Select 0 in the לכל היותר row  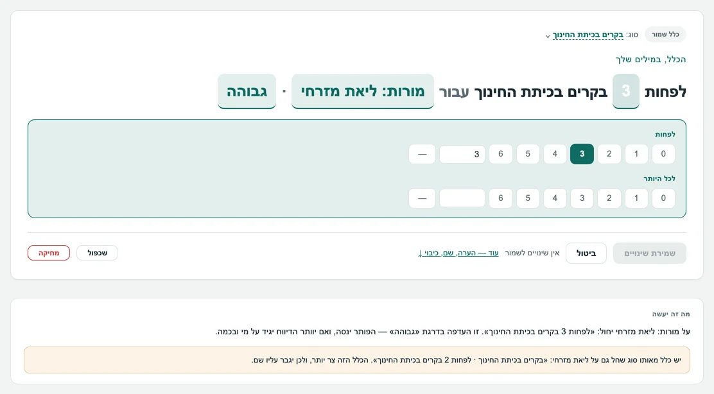(663, 198)
